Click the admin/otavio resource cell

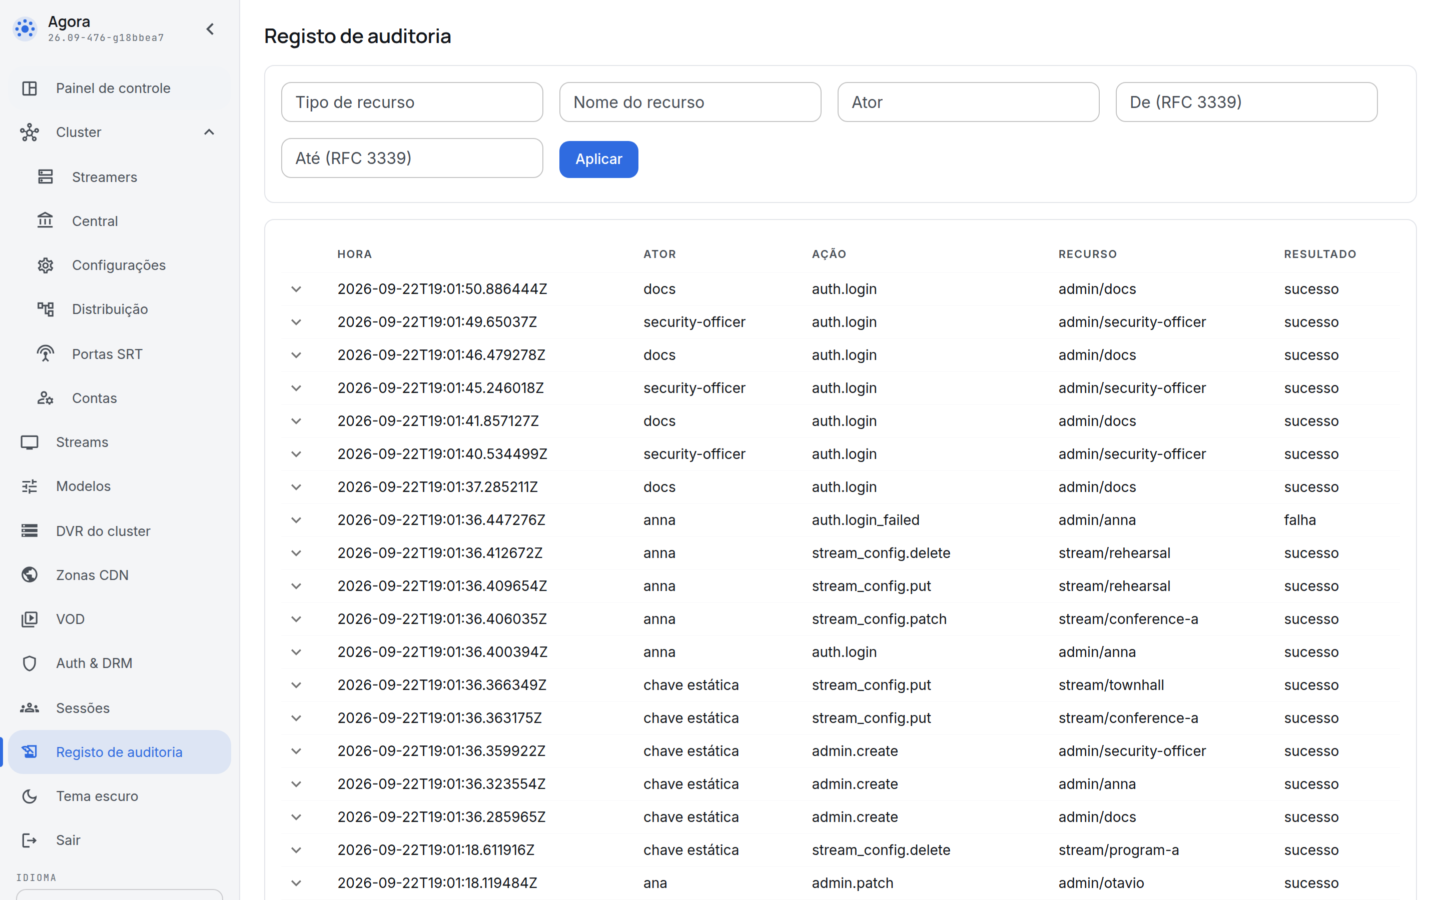1101,883
